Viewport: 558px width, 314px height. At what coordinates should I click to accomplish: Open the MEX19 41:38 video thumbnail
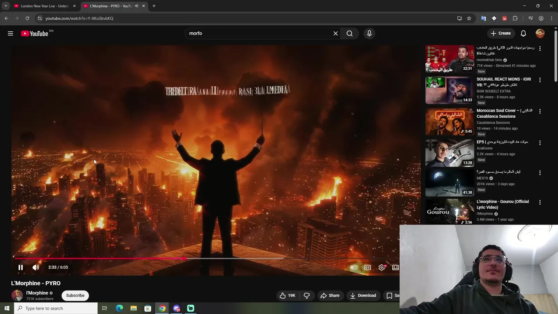coord(449,183)
